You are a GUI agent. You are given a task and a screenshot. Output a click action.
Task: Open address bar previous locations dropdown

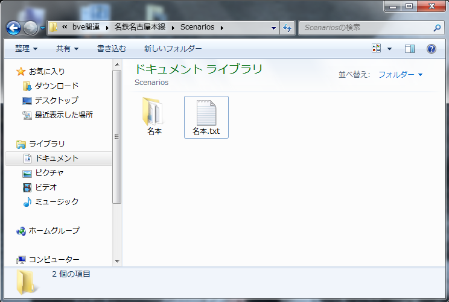(x=273, y=28)
